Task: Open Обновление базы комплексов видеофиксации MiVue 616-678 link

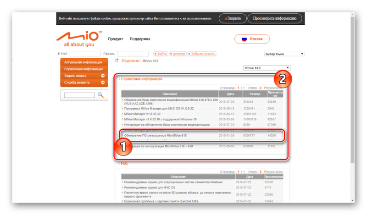Action: coord(171,101)
